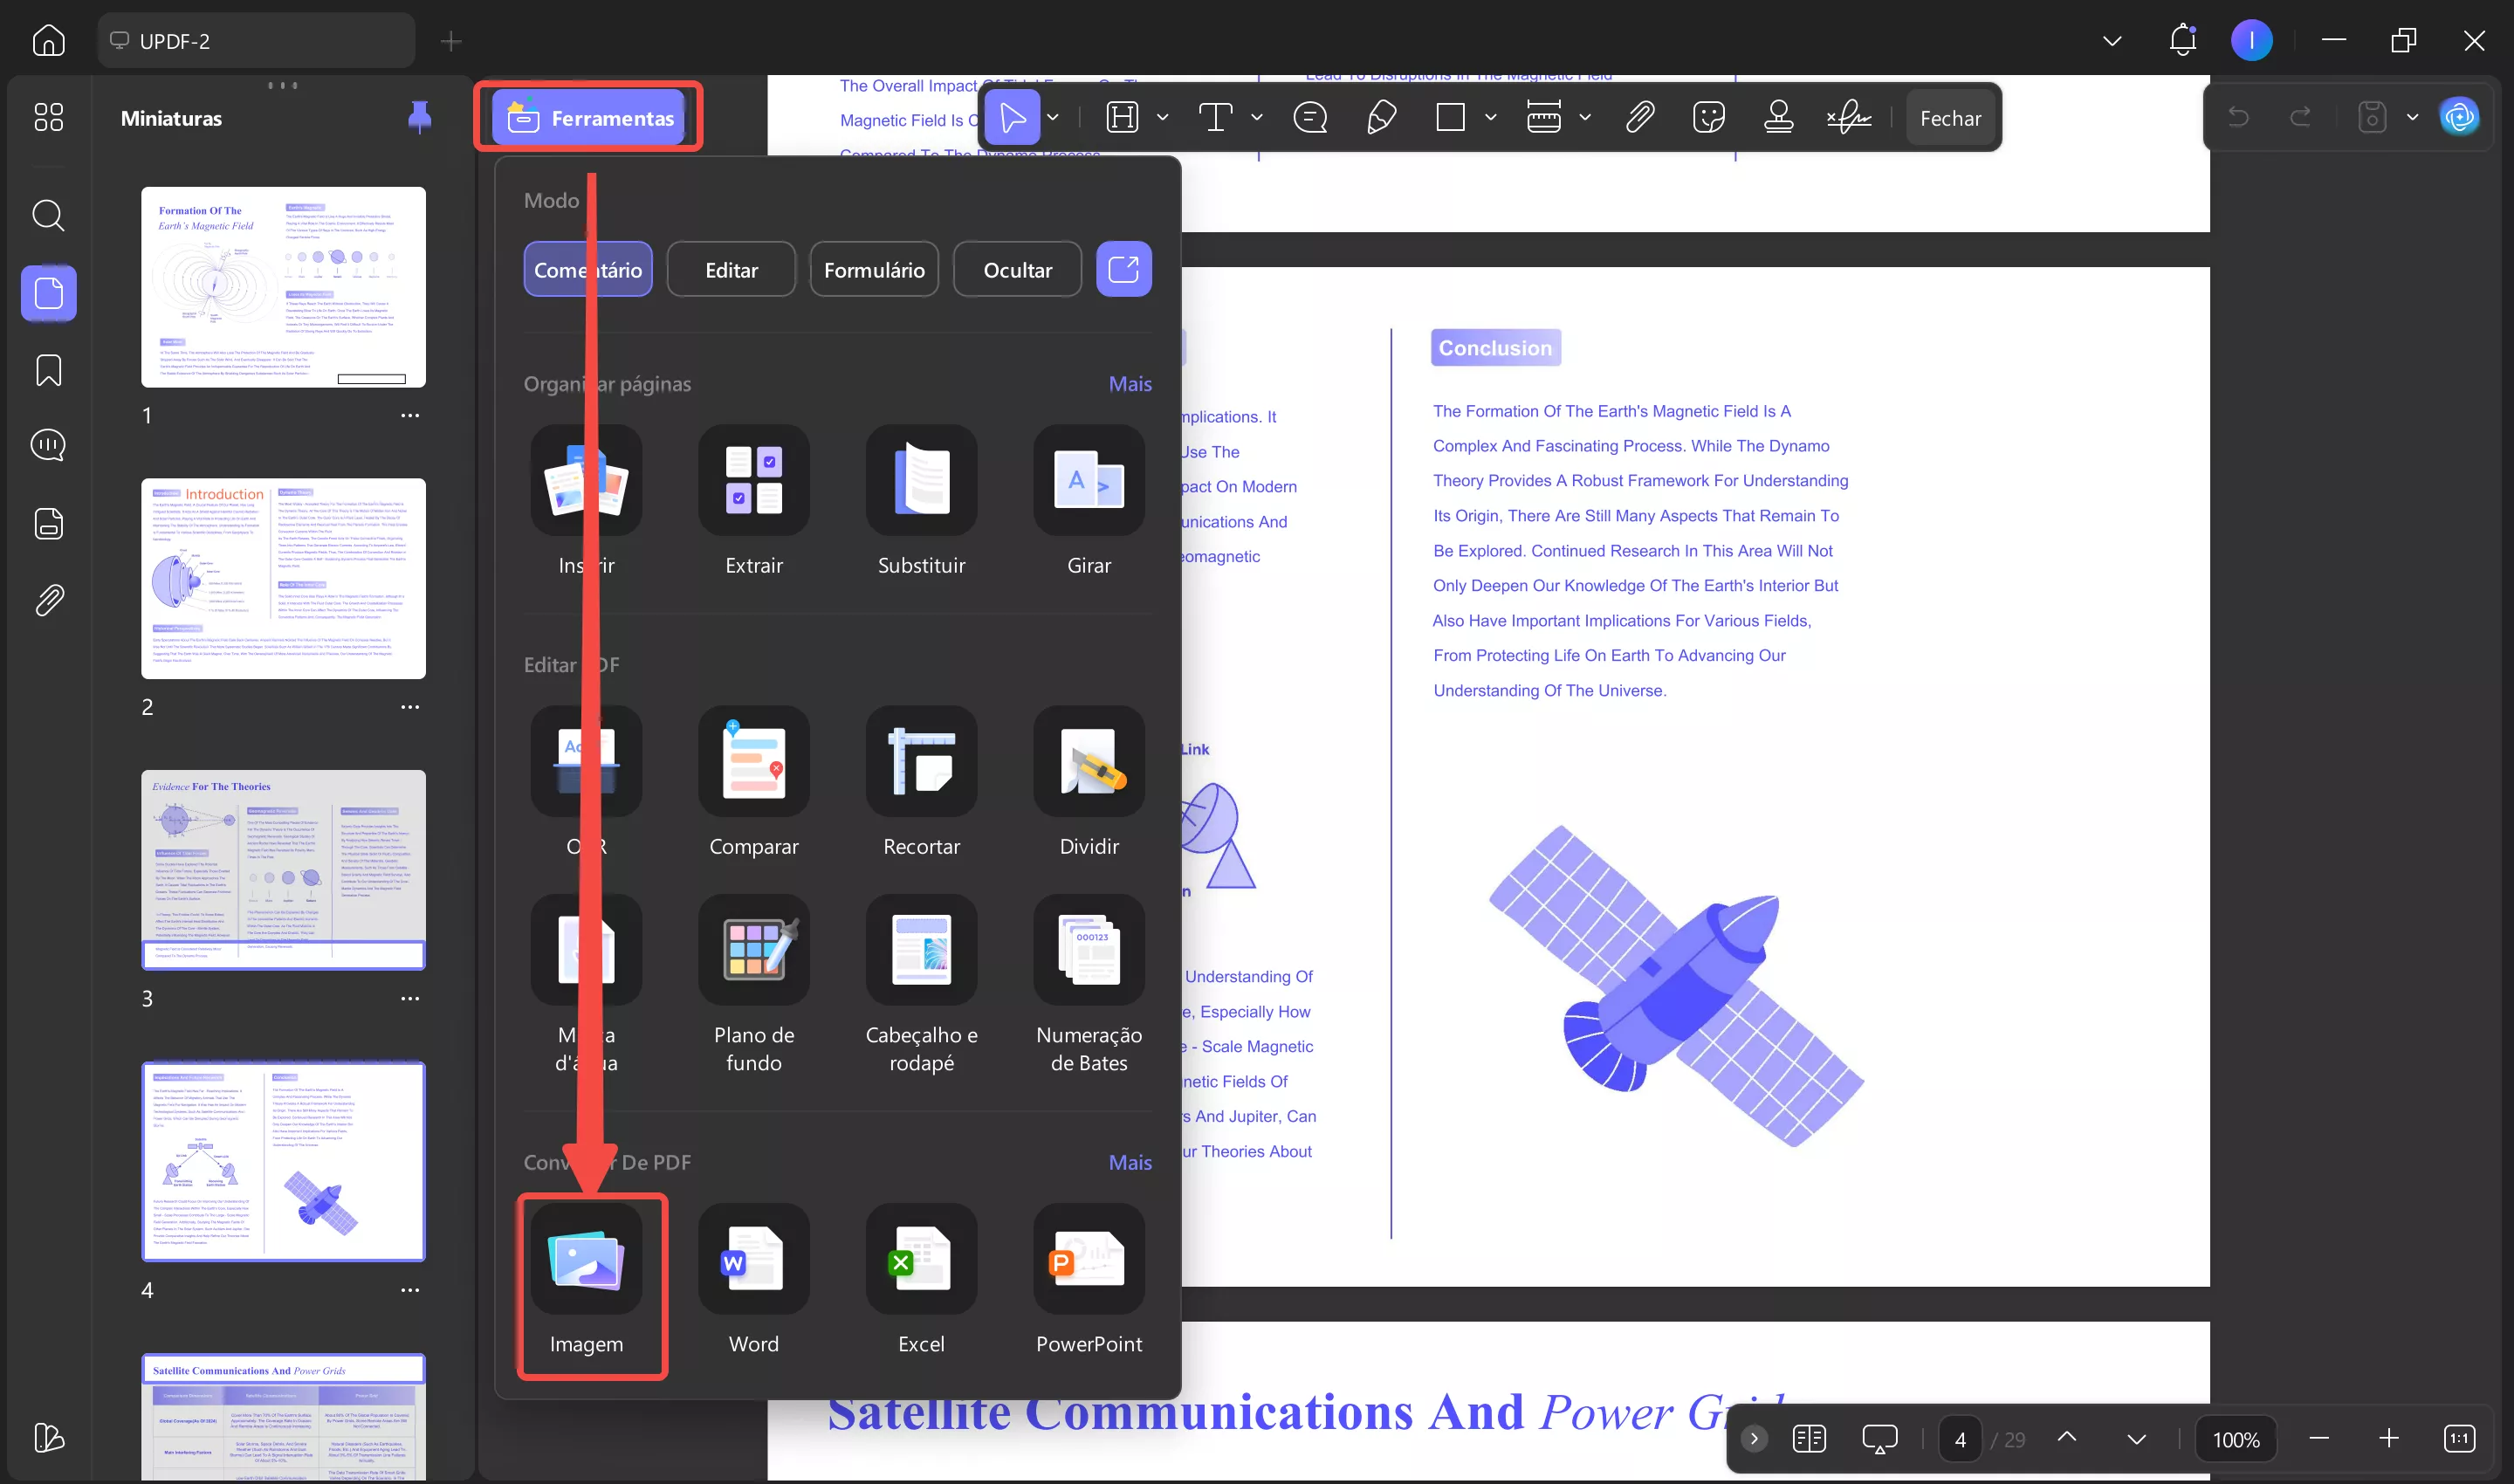The width and height of the screenshot is (2514, 1484).
Task: Select the Text annotation tool
Action: [x=1216, y=117]
